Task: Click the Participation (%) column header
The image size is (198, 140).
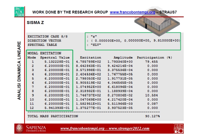Action: pos(154,57)
